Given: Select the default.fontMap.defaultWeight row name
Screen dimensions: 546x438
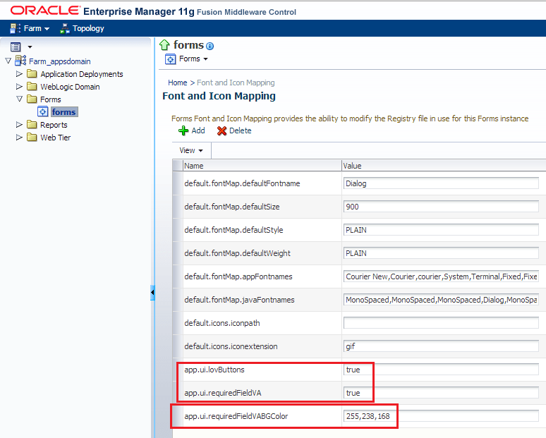Looking at the screenshot, I should 237,253.
